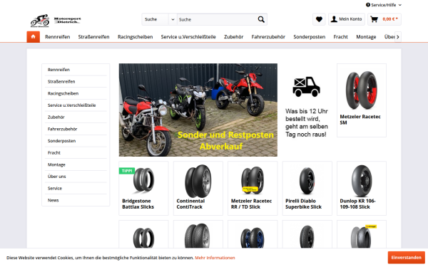Select Fahrerzubehör in the sidebar list

(76, 129)
